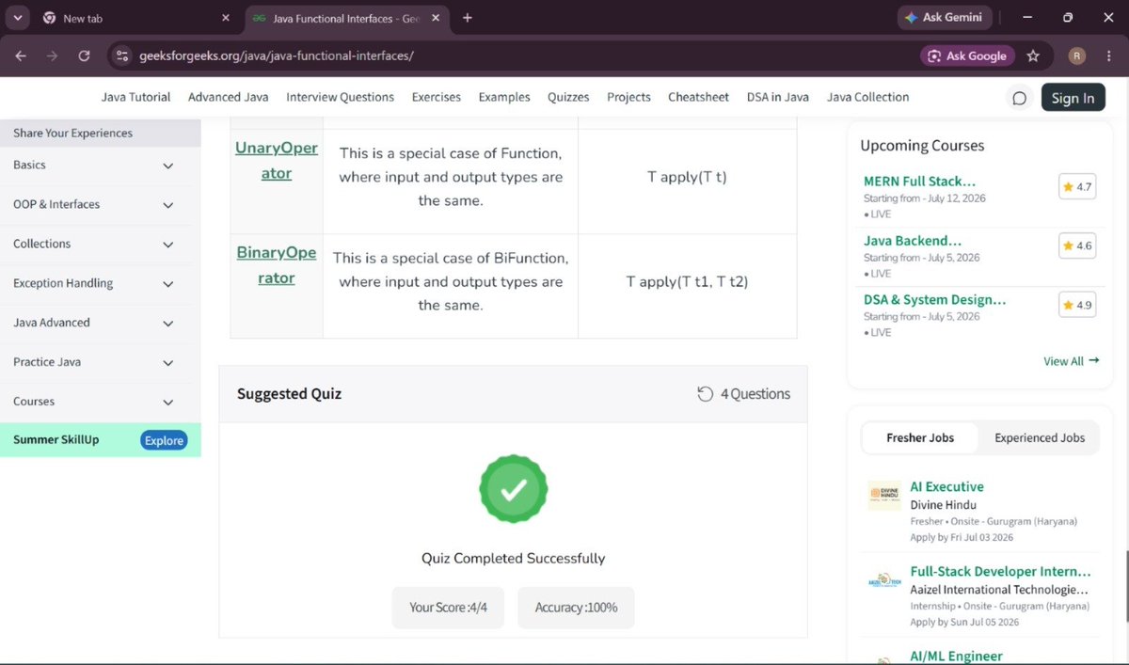Screen dimensions: 1129x665
Task: Select the Fresher Jobs tab
Action: 920,438
